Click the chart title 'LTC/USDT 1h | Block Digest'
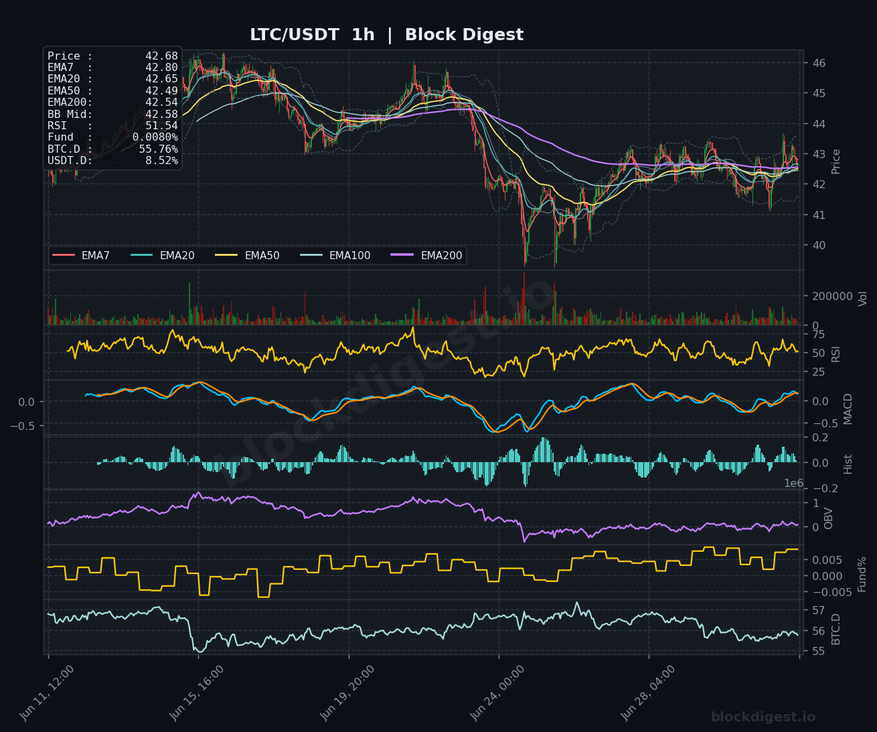The height and width of the screenshot is (732, 877). 386,35
